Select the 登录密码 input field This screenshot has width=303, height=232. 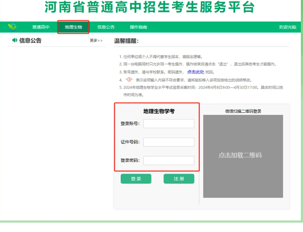tap(169, 160)
